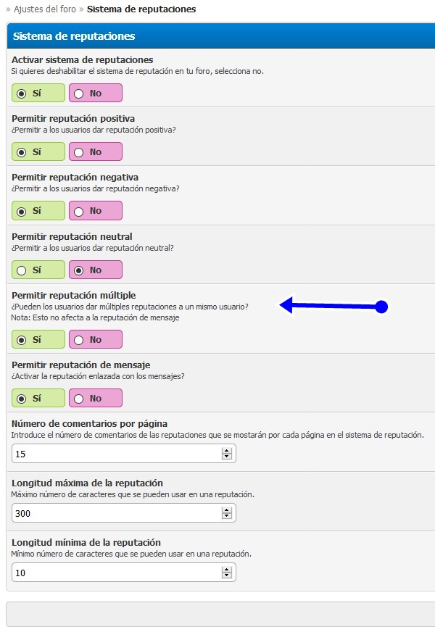This screenshot has width=435, height=632.
Task: Set Permitir reputación de mensaje to Sí
Action: pos(22,399)
